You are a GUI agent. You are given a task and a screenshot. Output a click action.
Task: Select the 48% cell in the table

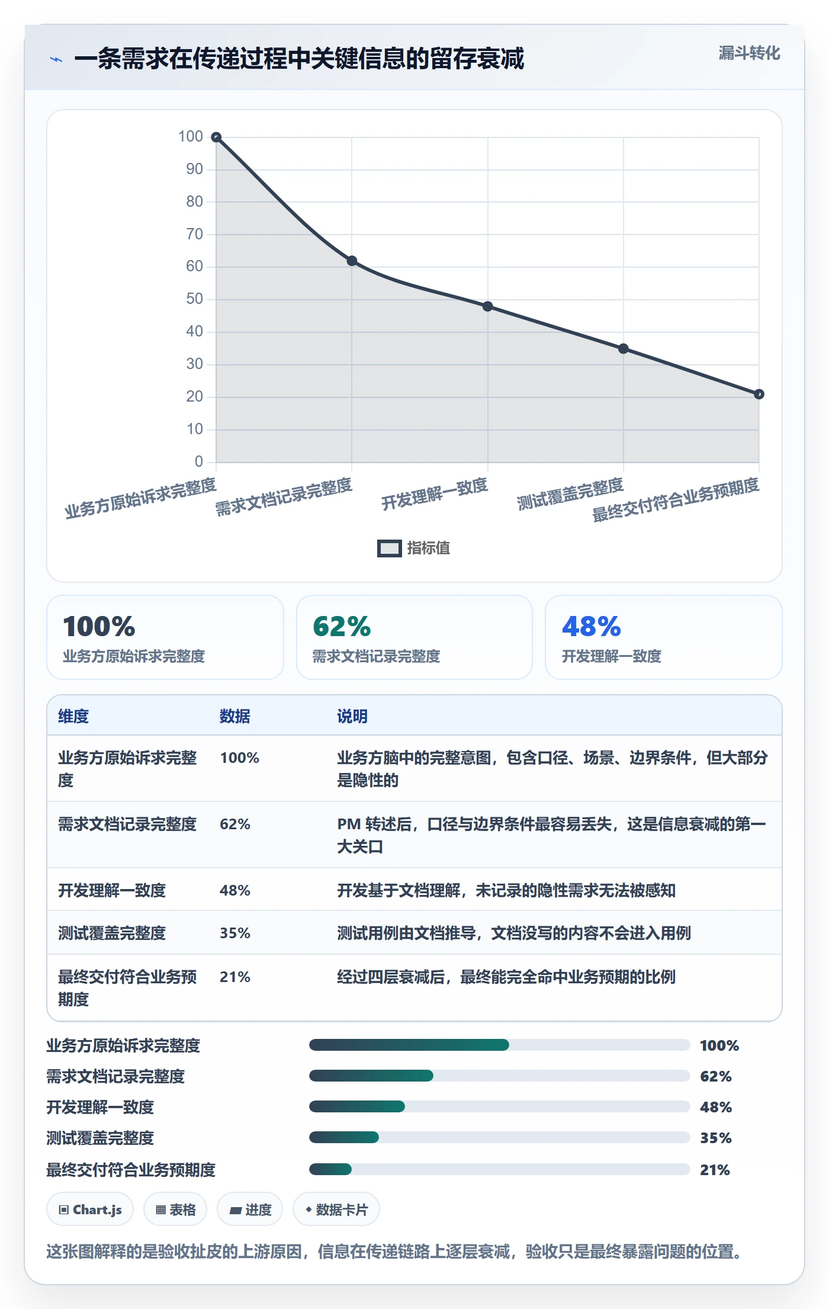point(235,890)
